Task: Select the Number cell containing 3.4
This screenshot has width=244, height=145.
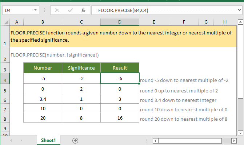Action: 43,100
